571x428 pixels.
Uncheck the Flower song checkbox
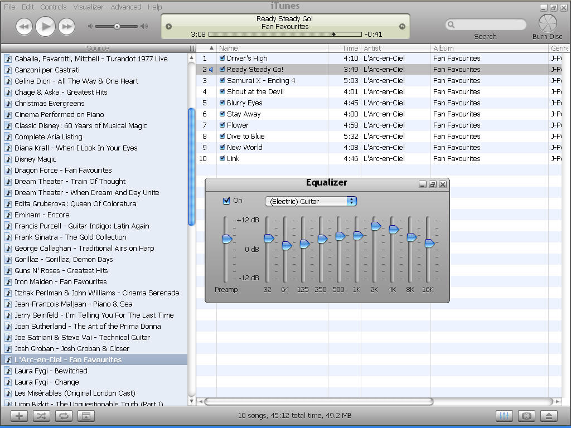pyautogui.click(x=222, y=125)
